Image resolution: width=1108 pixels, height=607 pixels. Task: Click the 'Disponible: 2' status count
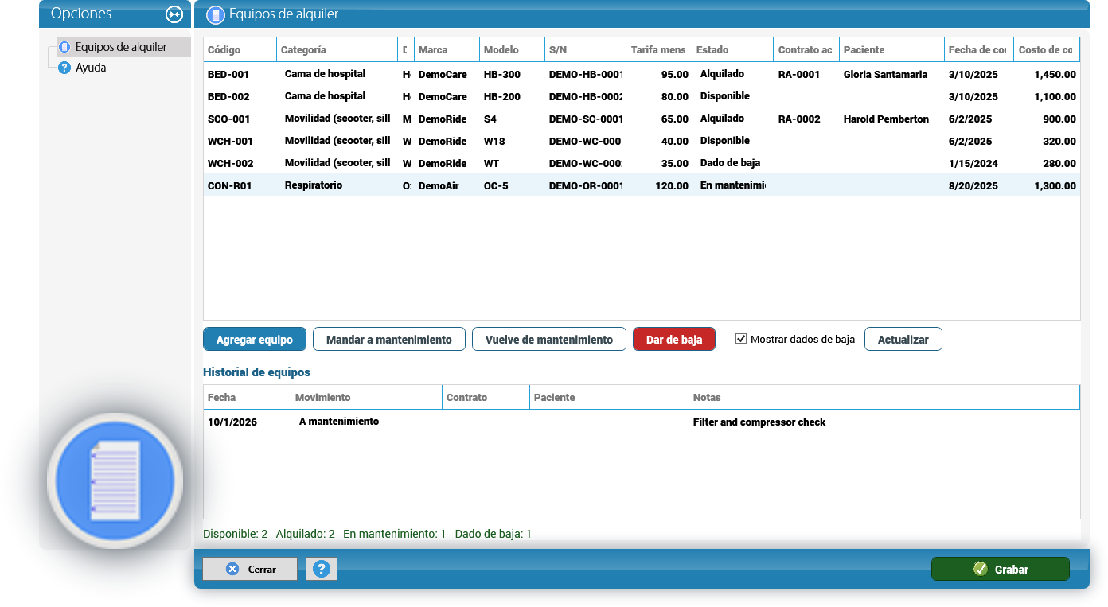(236, 534)
